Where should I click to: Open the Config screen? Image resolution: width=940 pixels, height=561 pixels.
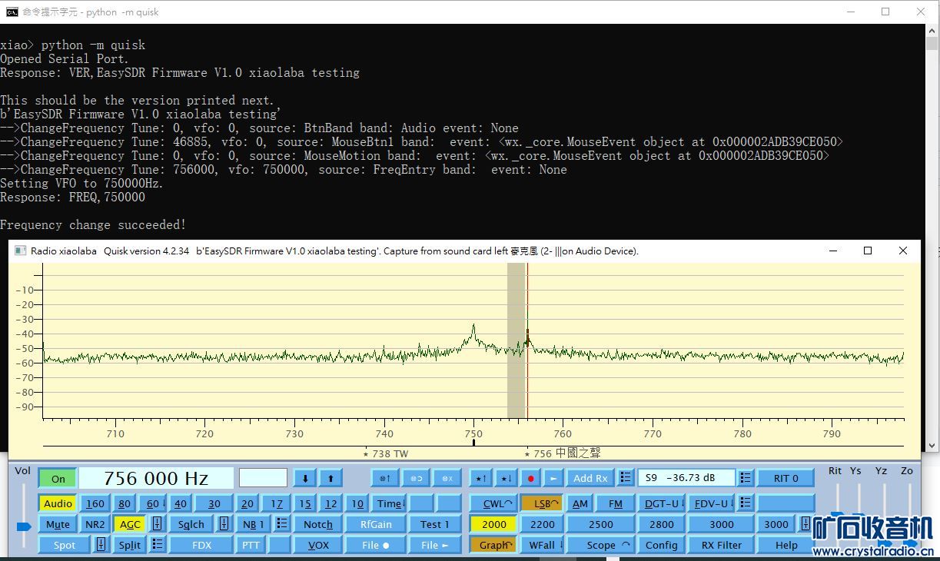(661, 545)
